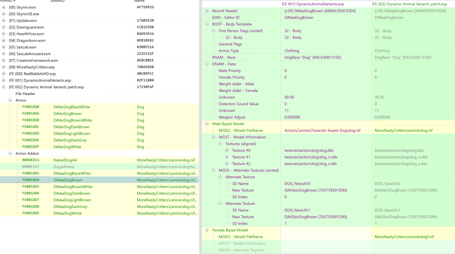The width and height of the screenshot is (455, 254).
Task: Collapse the Female Biped Model section
Action: pyautogui.click(x=207, y=230)
